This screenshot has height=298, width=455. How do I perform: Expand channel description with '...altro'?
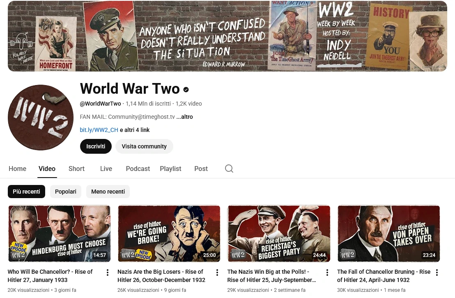tap(184, 117)
